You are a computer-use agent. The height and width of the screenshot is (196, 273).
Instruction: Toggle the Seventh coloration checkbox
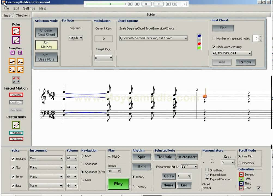click(241, 174)
